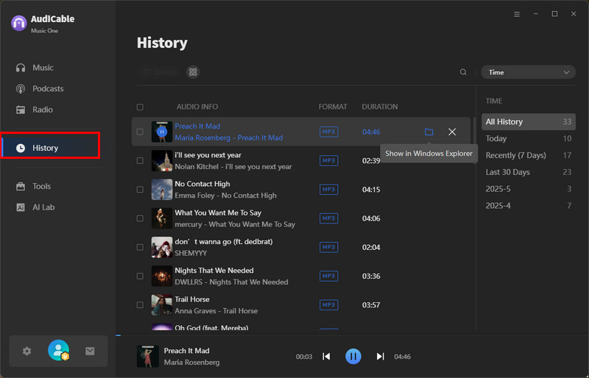Tick the select-all checkbox in the header
The image size is (589, 378).
click(140, 107)
